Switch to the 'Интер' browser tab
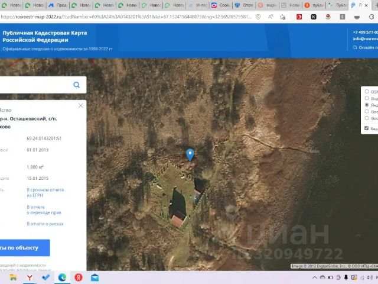 198,5
